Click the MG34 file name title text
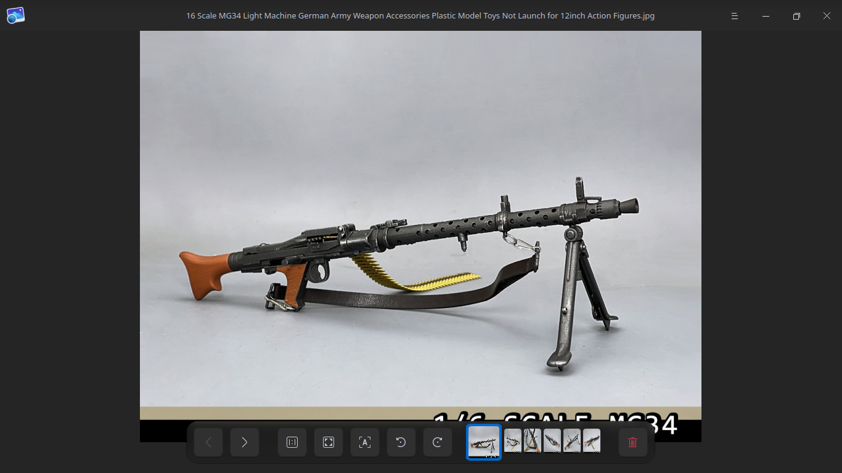The width and height of the screenshot is (842, 473). pos(420,16)
